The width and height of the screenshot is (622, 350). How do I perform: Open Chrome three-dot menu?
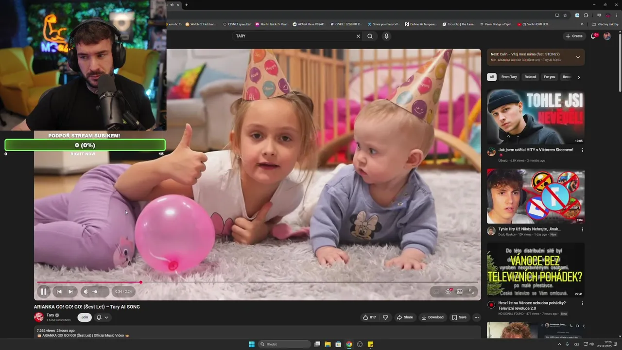[x=616, y=15]
